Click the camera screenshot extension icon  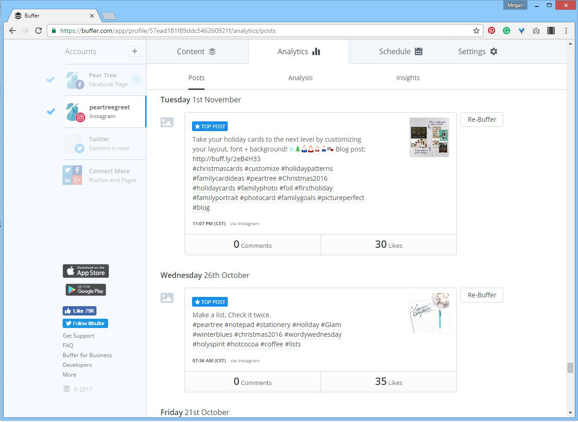(536, 31)
